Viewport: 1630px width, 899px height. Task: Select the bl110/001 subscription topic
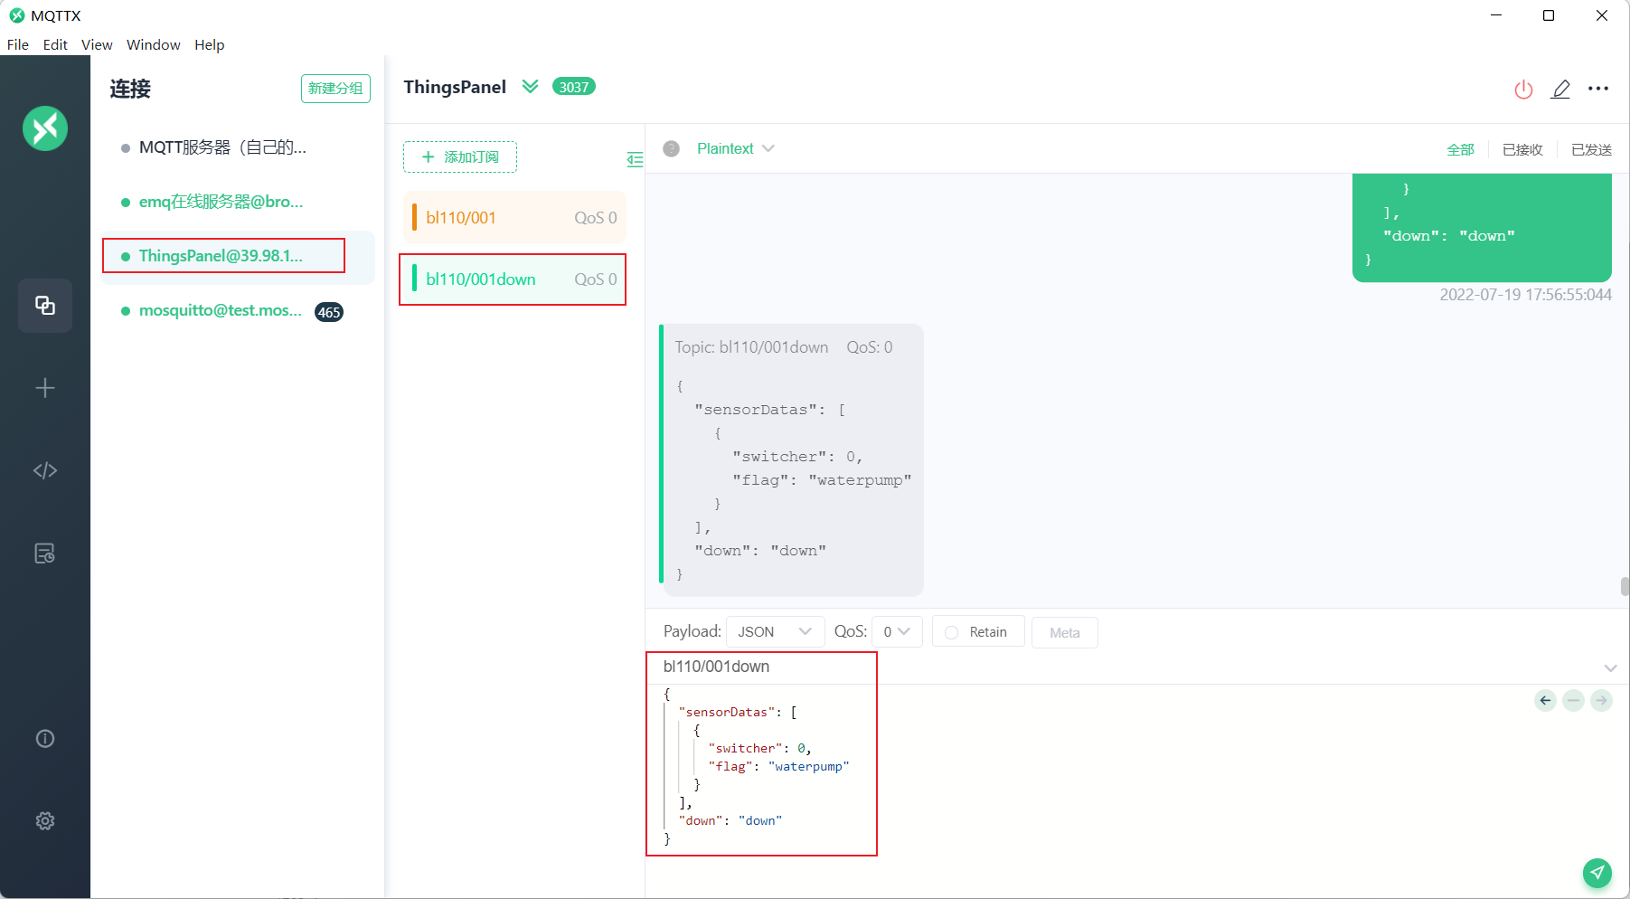click(514, 217)
